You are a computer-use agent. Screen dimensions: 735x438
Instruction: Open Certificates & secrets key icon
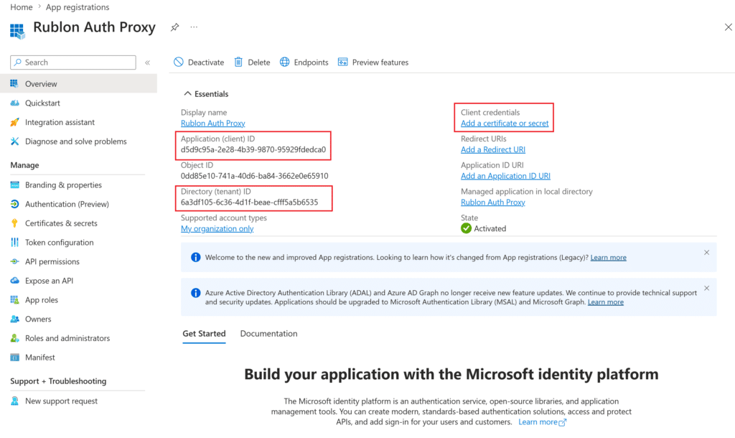pos(14,223)
